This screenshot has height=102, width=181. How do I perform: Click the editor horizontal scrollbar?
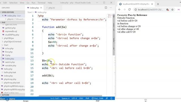coord(70,96)
